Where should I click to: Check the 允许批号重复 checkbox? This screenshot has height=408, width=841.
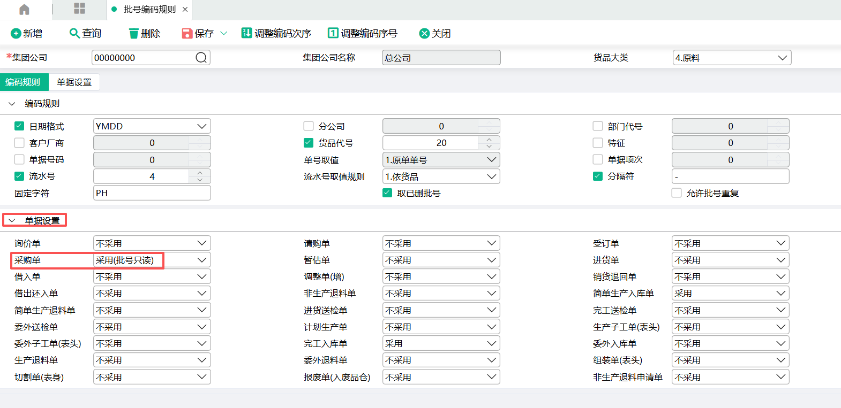coord(677,193)
